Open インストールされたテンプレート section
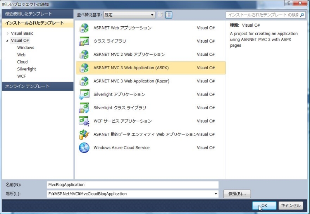The height and width of the screenshot is (214, 310). tap(38, 23)
